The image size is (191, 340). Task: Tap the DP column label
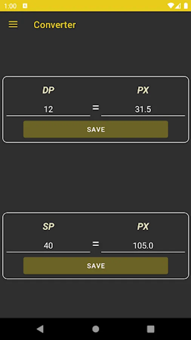pyautogui.click(x=48, y=90)
